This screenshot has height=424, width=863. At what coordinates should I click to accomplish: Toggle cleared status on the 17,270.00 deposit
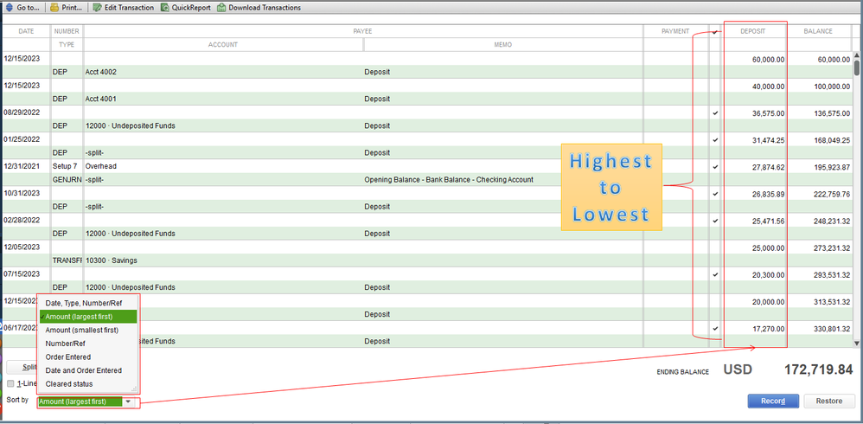pyautogui.click(x=714, y=328)
